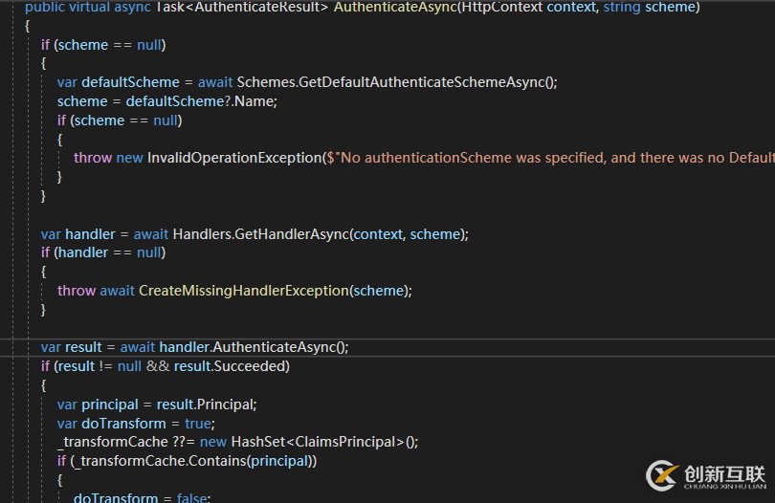Click the Task<AuthenticateResult> return type

pyautogui.click(x=246, y=7)
